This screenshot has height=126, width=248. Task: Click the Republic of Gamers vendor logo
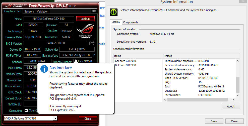click(86, 31)
